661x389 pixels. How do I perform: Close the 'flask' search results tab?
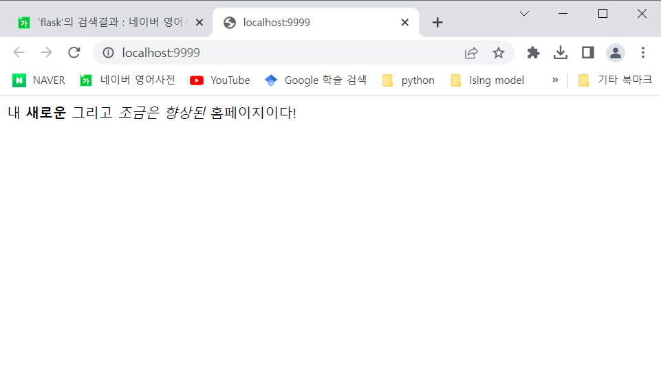pos(199,22)
